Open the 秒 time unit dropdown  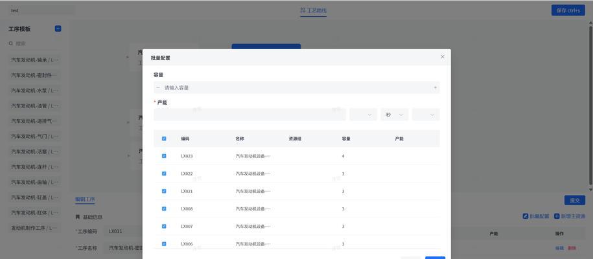(395, 115)
